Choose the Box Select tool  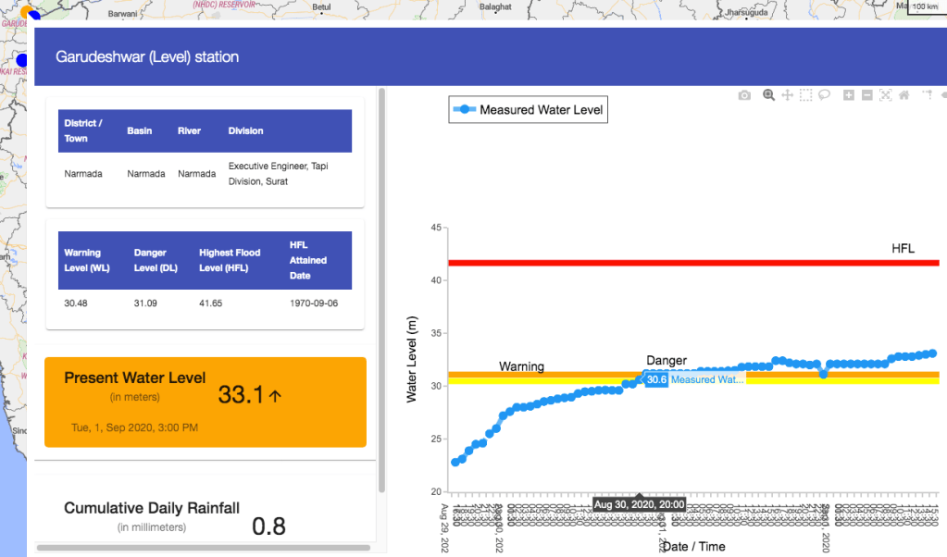pyautogui.click(x=806, y=95)
